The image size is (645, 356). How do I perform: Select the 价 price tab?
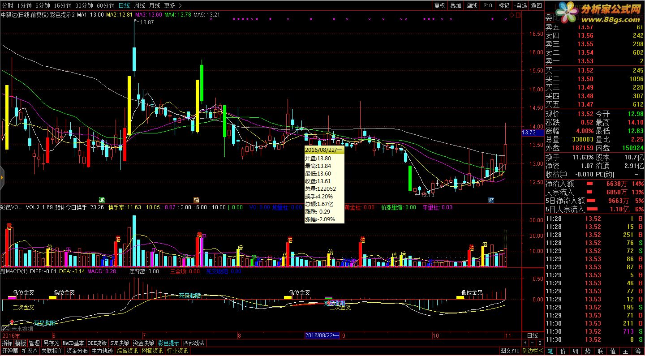tap(563, 351)
